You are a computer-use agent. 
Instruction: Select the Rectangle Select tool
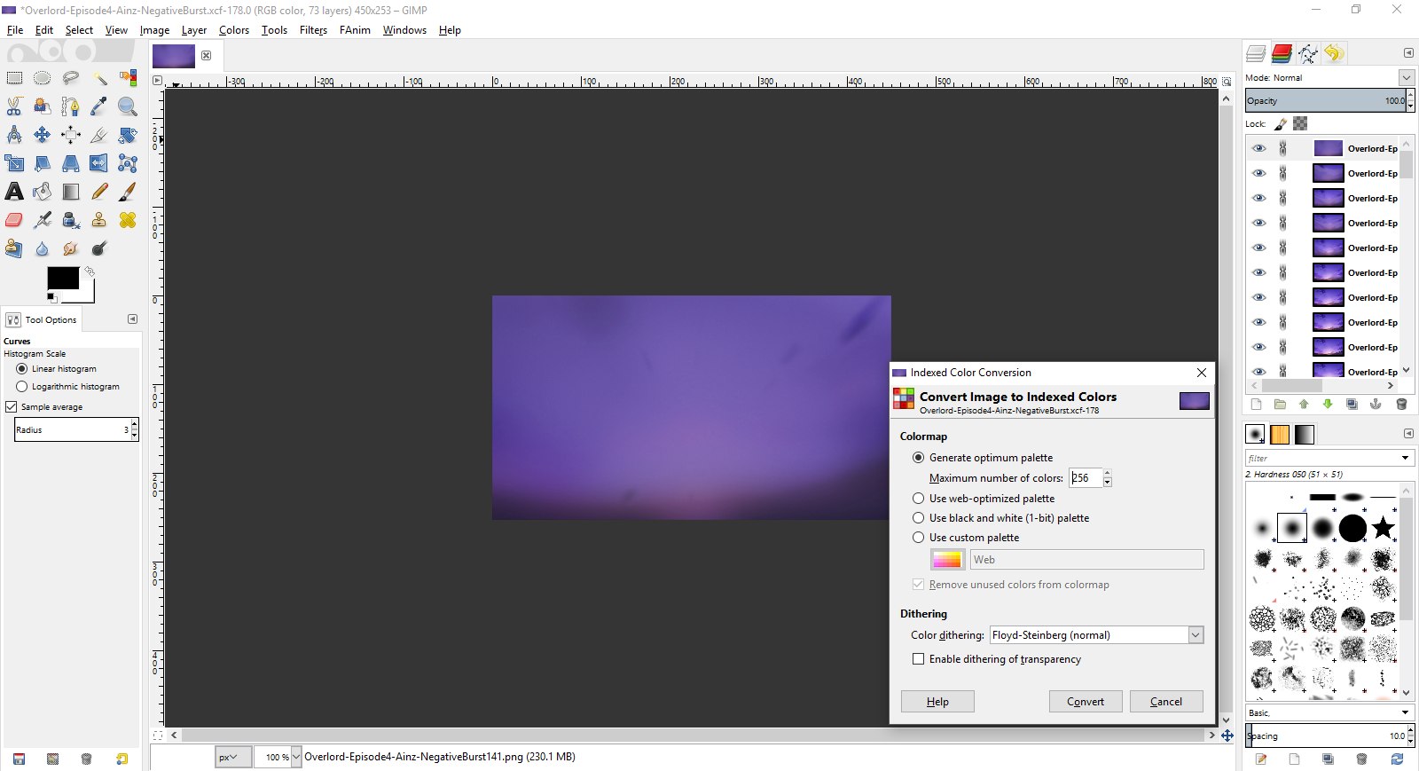coord(14,78)
